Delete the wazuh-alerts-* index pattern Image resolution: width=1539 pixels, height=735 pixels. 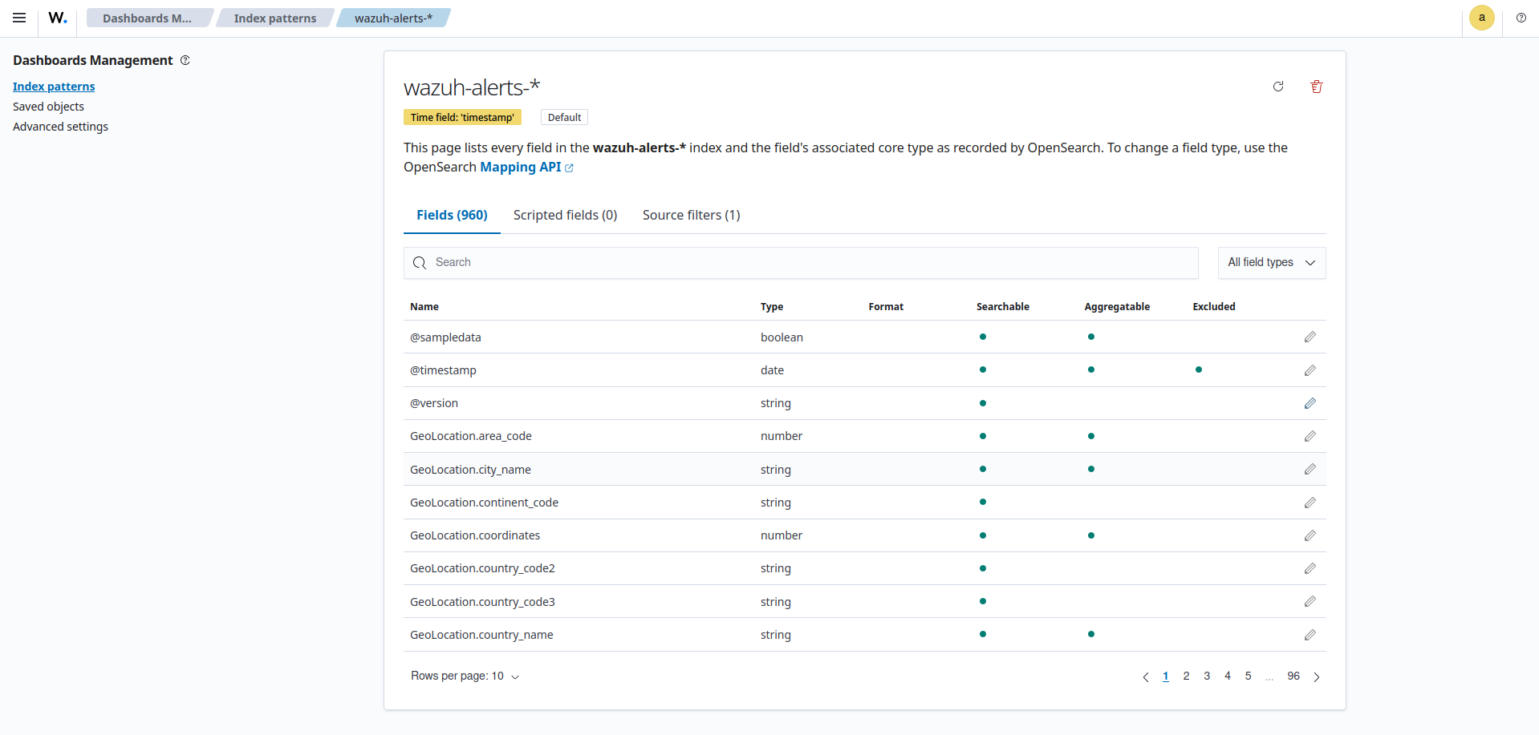[x=1317, y=87]
